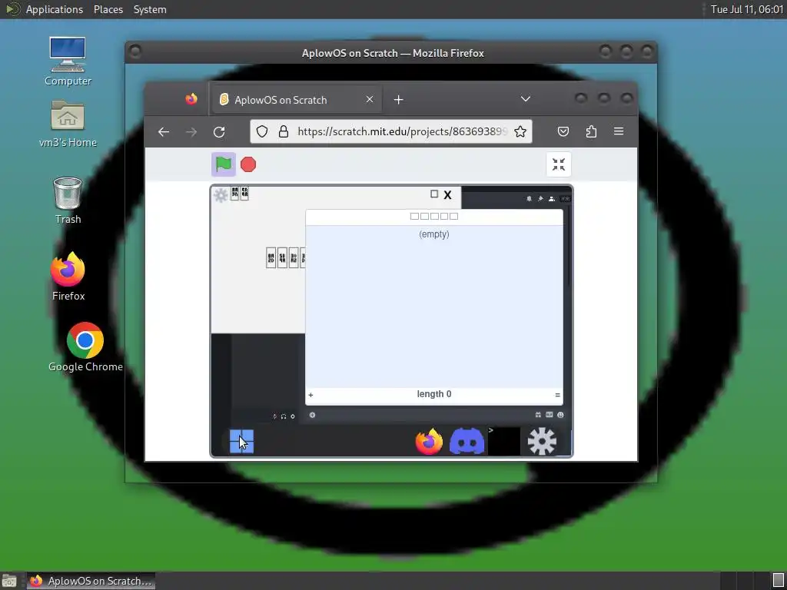Click the AplowOS on Scratch taskbar button

(91, 581)
